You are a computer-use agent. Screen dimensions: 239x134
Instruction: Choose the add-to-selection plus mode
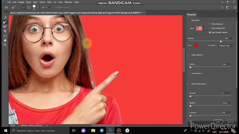(x=24, y=7)
